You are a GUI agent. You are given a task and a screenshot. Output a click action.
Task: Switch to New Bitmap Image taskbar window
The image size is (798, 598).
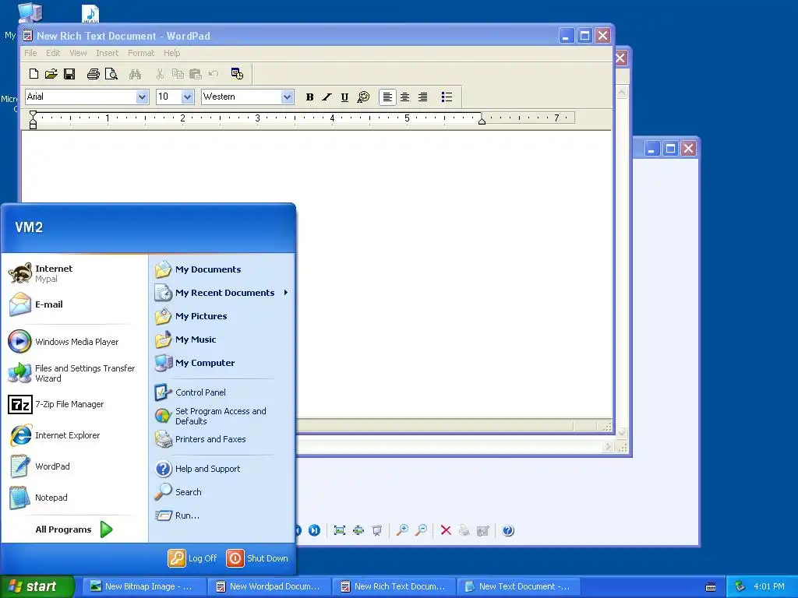145,586
